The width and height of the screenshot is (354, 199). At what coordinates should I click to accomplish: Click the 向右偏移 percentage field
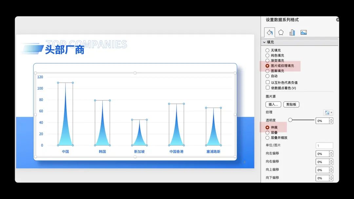click(322, 162)
